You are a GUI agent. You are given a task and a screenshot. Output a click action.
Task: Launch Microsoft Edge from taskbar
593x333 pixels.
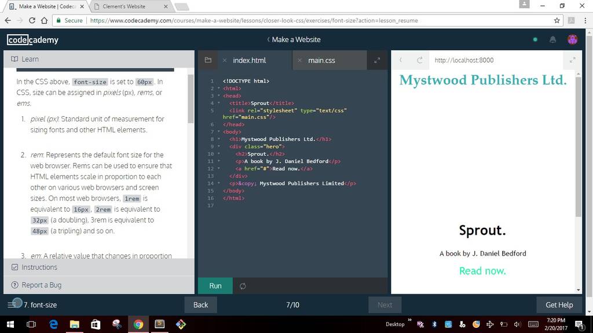point(53,324)
